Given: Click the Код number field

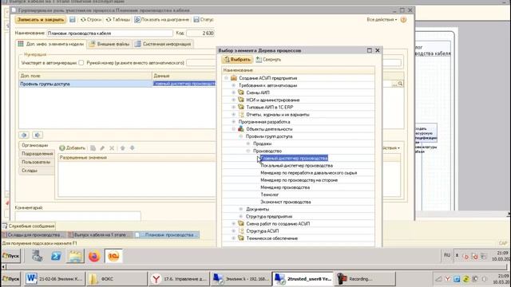Looking at the screenshot, I should [200, 33].
